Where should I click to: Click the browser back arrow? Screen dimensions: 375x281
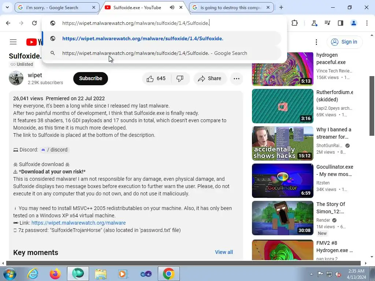tap(8, 23)
